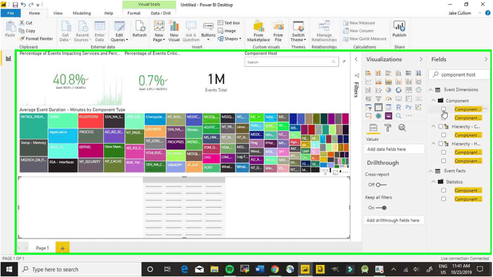The image size is (493, 277).
Task: Open the Shapes dropdown
Action: coord(230,39)
